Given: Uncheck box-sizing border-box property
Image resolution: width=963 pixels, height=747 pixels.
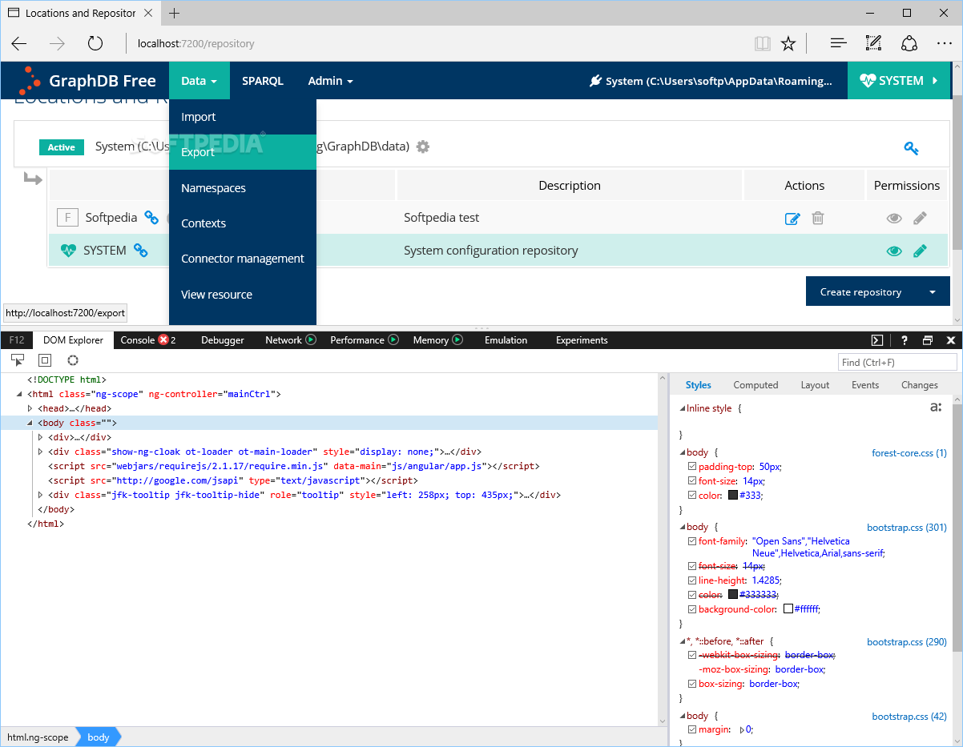Looking at the screenshot, I should tap(692, 684).
